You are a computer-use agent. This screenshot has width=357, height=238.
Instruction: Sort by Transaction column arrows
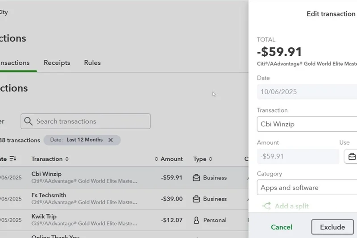[x=67, y=159]
